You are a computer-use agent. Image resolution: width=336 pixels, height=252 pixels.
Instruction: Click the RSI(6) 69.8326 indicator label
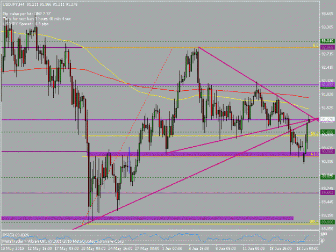(x=16, y=235)
